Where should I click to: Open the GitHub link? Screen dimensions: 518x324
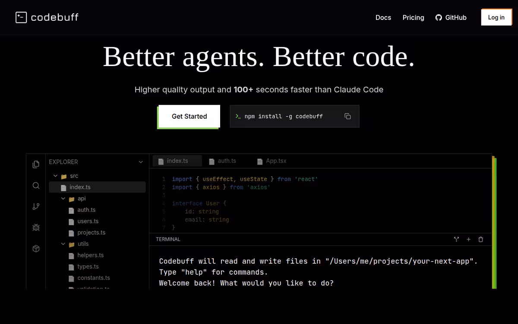[x=451, y=18]
